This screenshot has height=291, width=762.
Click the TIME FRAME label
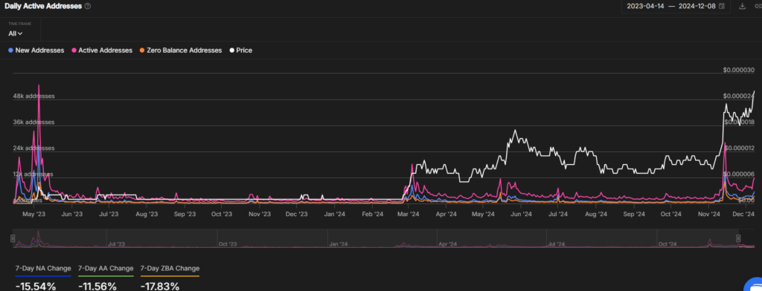pos(19,23)
